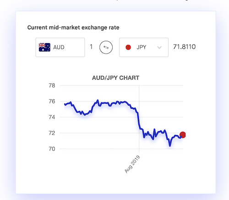Viewport: 229px width, 200px height.
Task: Click the Aug 2019 axis label
Action: pos(132,164)
